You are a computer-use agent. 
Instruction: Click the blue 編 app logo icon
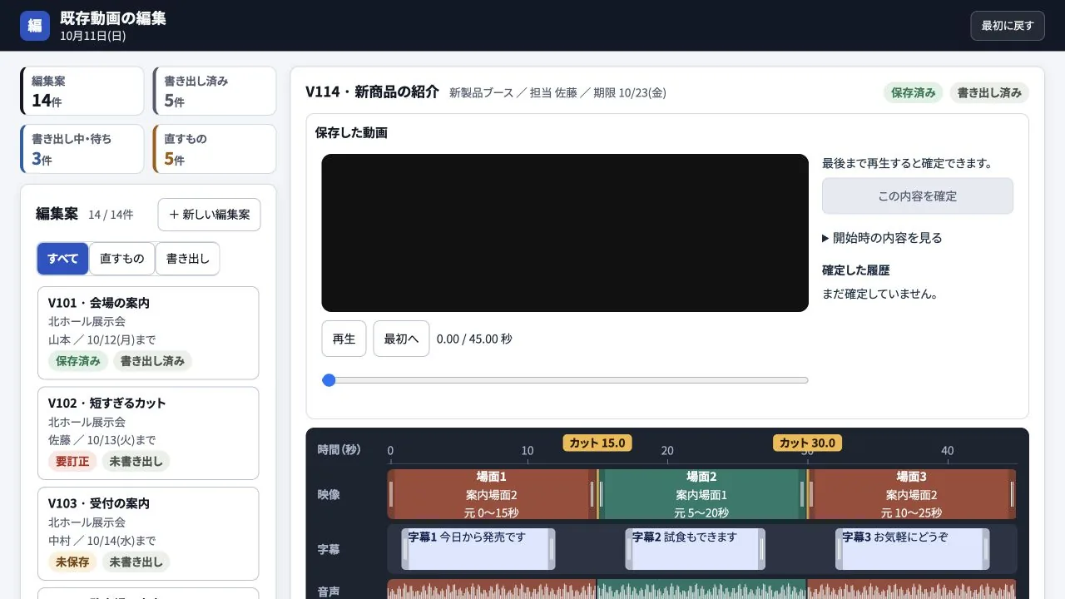point(35,25)
